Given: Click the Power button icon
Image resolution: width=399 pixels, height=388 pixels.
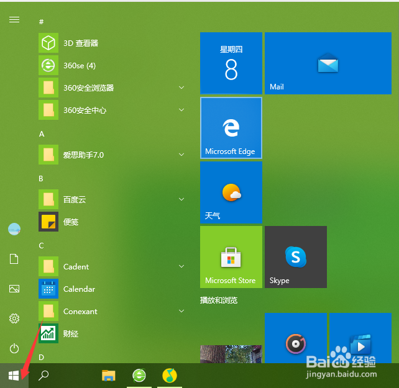Looking at the screenshot, I should (14, 348).
